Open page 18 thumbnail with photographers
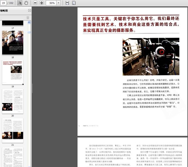188x167 pixels. pyautogui.click(x=13, y=43)
